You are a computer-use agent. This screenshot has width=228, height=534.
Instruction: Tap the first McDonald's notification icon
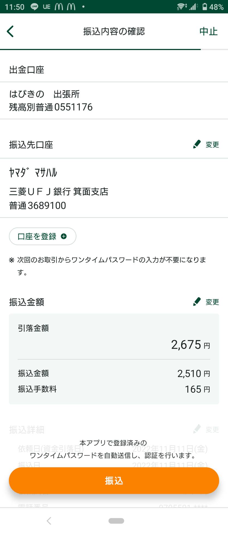tap(59, 7)
